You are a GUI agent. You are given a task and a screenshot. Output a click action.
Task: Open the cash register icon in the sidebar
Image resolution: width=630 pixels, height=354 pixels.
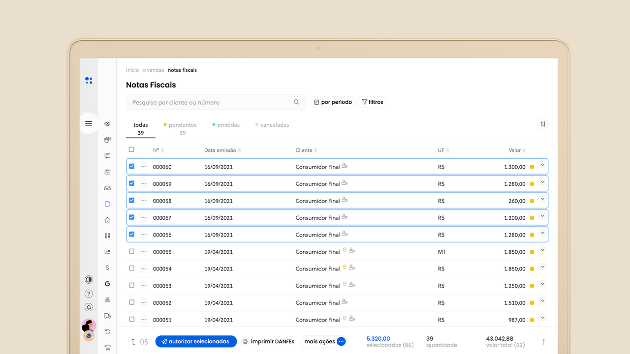[107, 140]
